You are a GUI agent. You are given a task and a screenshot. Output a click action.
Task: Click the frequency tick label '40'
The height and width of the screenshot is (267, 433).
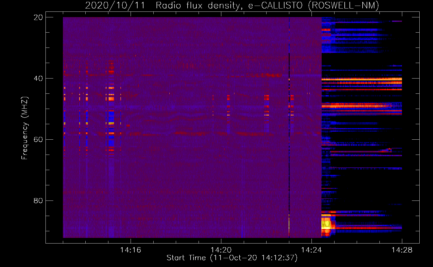38,78
